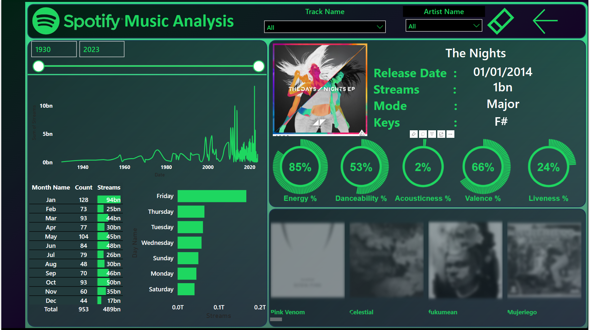
Task: Select the Friday bar in chart
Action: click(212, 196)
